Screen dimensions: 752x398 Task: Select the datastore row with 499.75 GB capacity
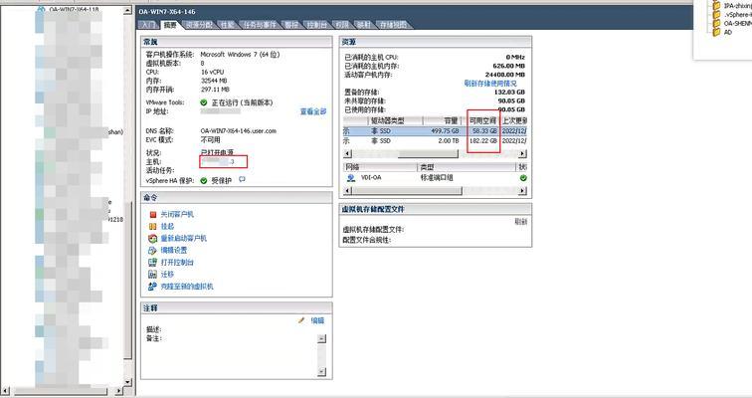coord(435,131)
